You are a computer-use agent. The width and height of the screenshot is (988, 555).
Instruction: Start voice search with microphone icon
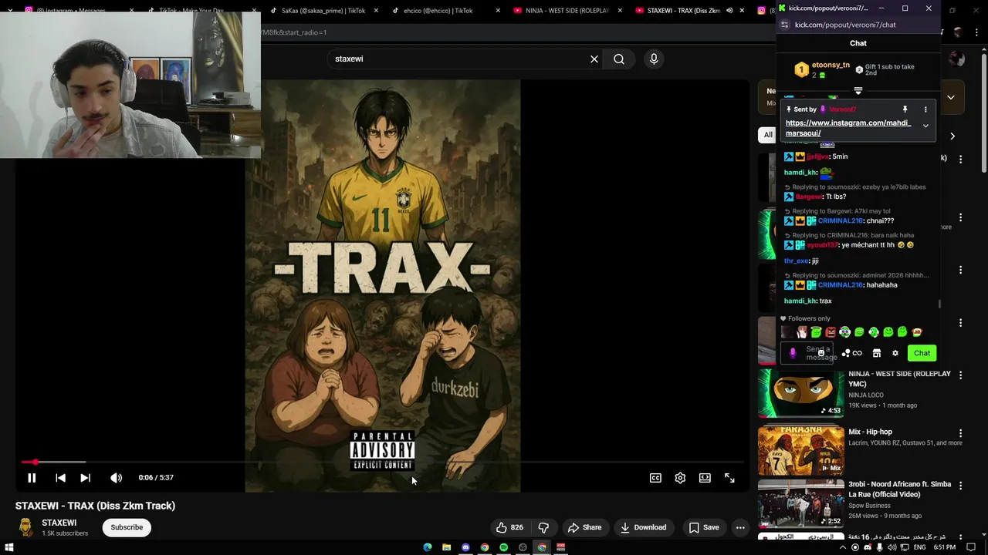(654, 59)
